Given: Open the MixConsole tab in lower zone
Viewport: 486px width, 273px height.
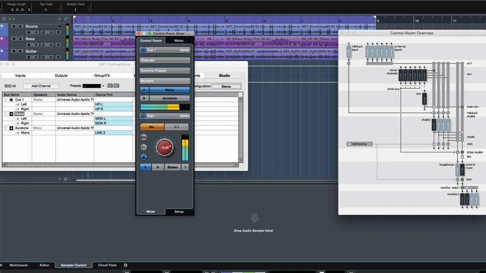Looking at the screenshot, I should tap(19, 265).
